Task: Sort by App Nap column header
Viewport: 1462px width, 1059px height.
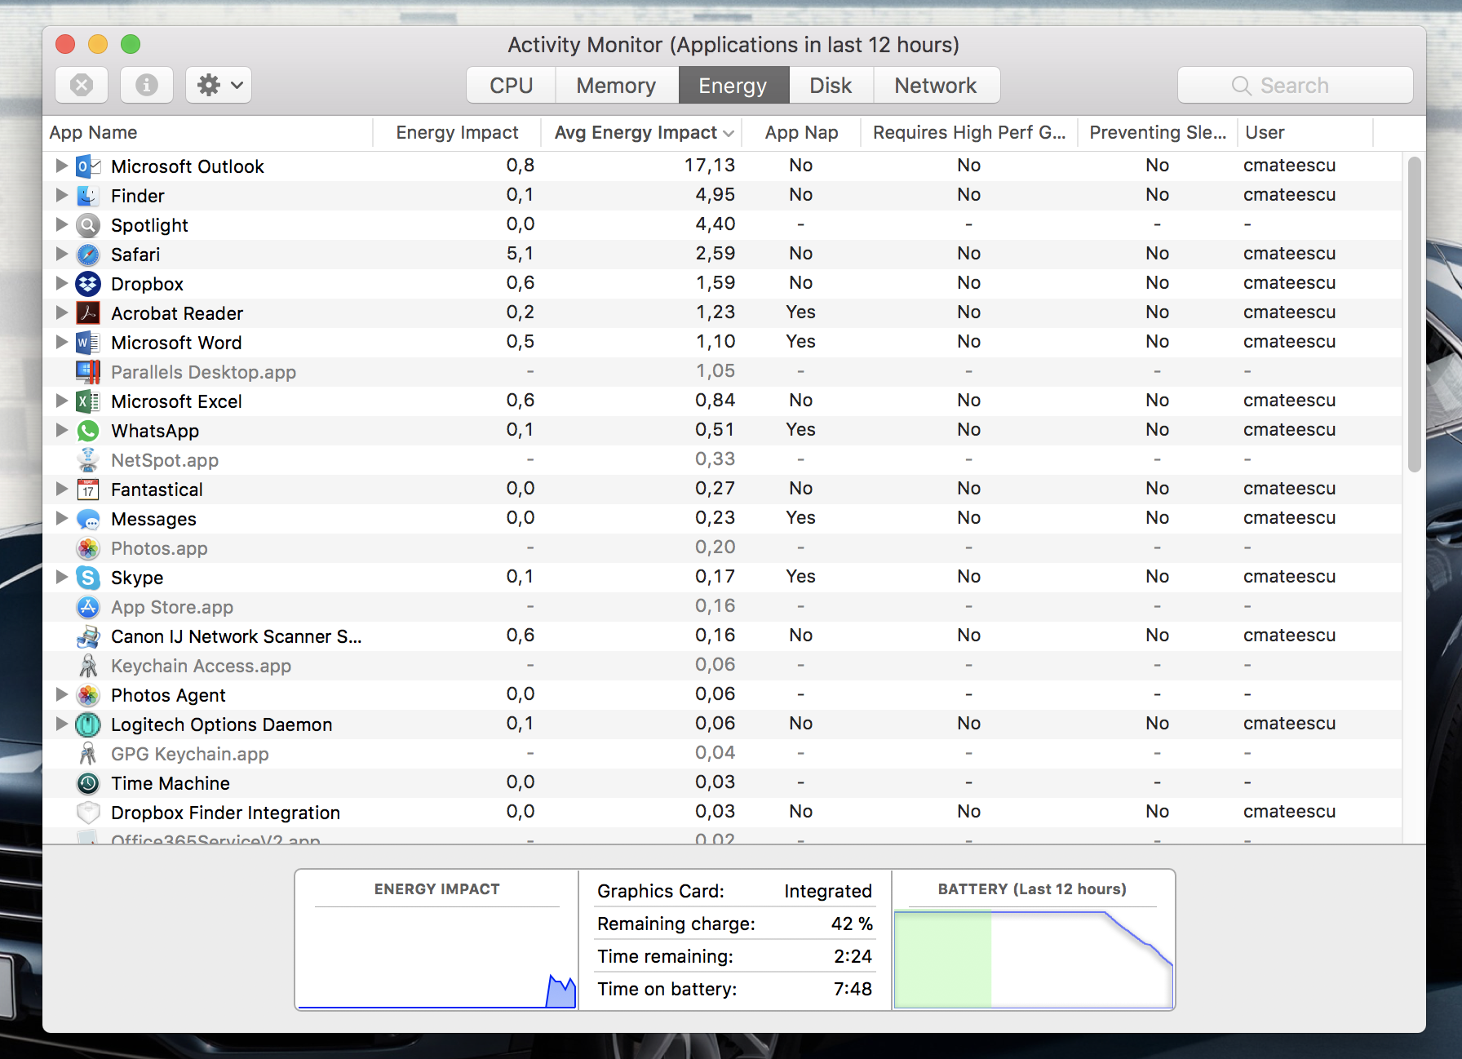Action: click(802, 132)
